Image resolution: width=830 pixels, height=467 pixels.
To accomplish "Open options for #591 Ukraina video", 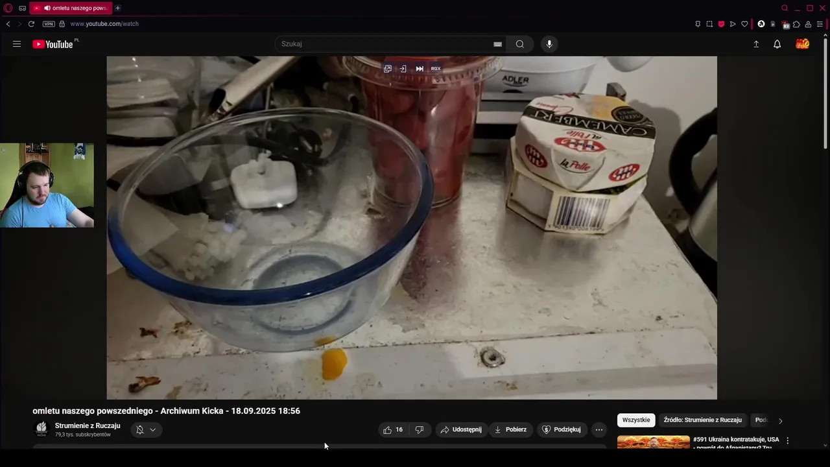I will (x=788, y=440).
